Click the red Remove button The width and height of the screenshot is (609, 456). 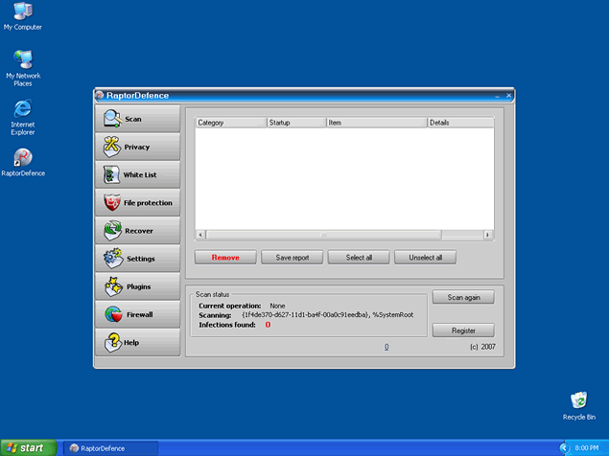(225, 258)
